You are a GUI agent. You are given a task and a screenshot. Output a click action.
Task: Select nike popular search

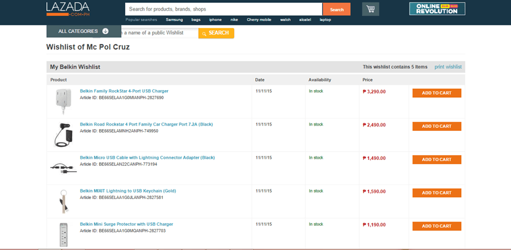tap(234, 20)
